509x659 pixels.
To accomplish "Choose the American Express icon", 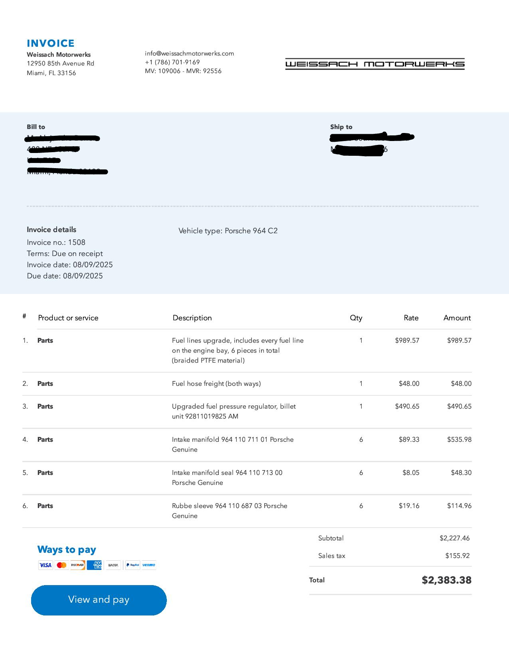I will click(95, 565).
